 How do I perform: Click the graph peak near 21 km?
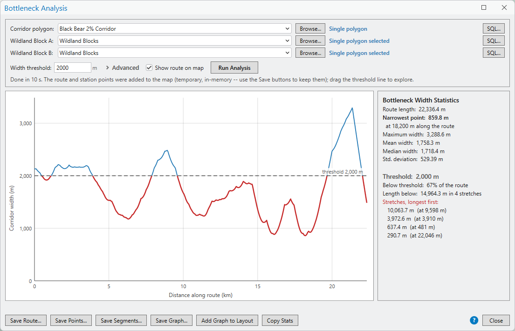(x=352, y=108)
